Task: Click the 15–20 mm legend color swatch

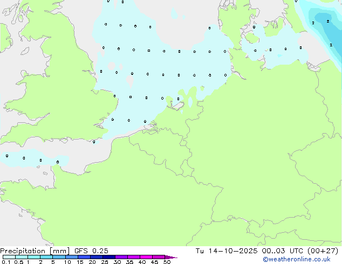Action: coord(84,257)
